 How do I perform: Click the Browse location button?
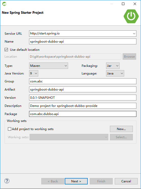coord(130,57)
